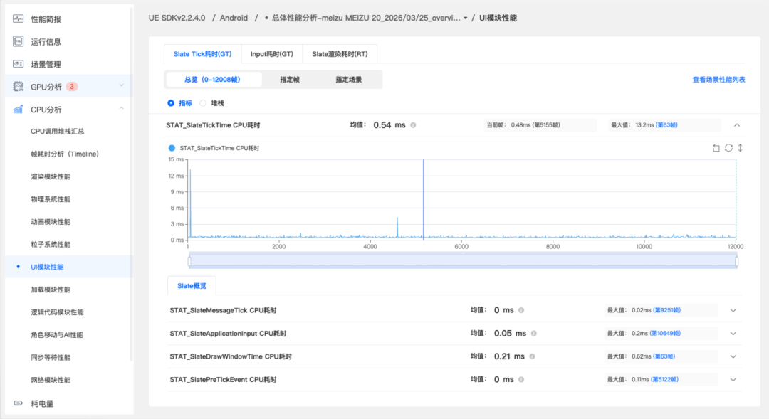Select the 指定帧 segment
This screenshot has height=419, width=769.
click(289, 80)
